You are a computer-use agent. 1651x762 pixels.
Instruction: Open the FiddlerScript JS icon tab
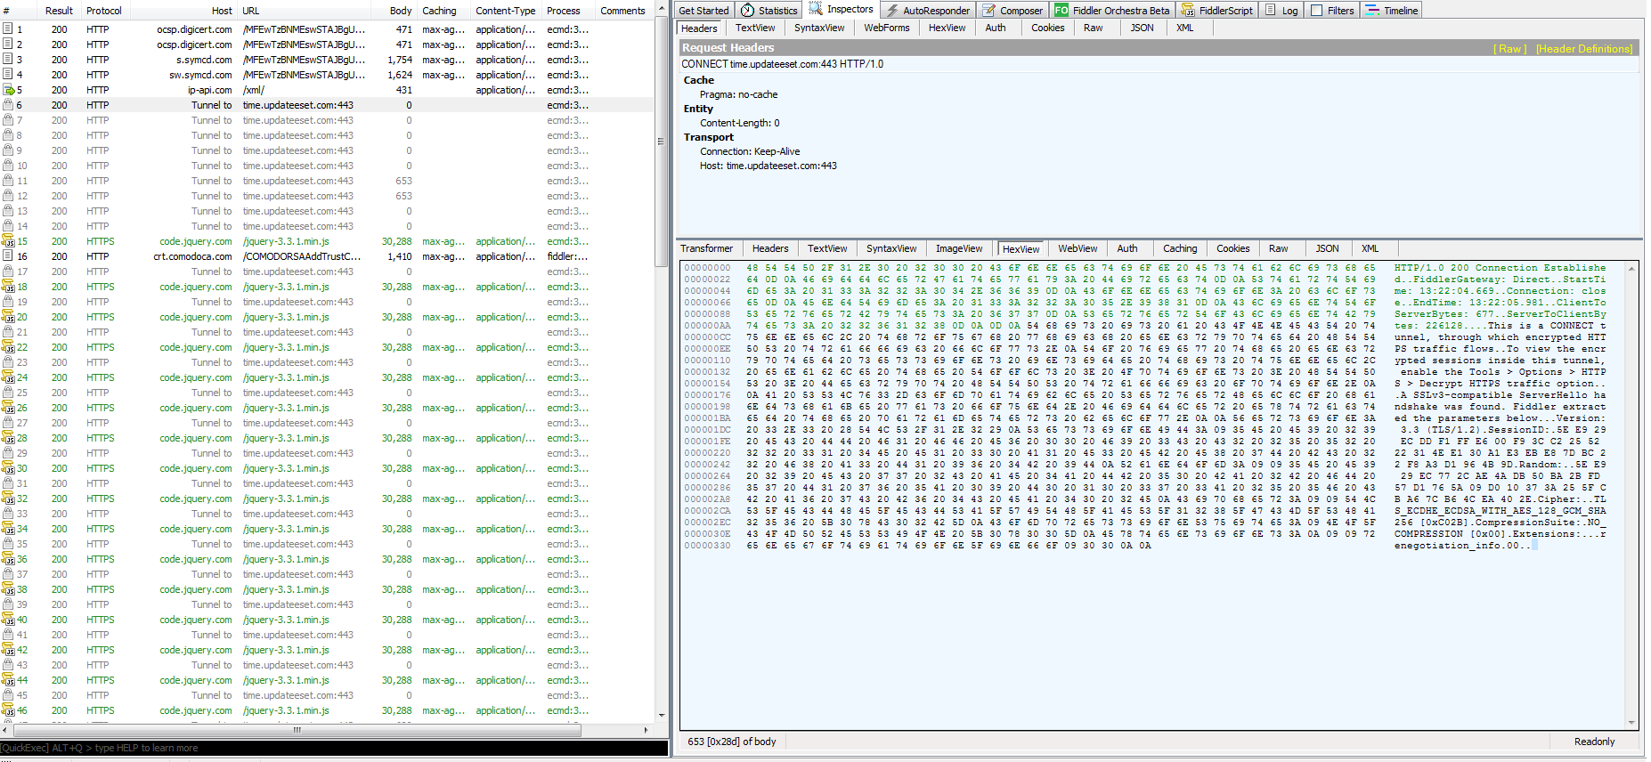point(1188,11)
